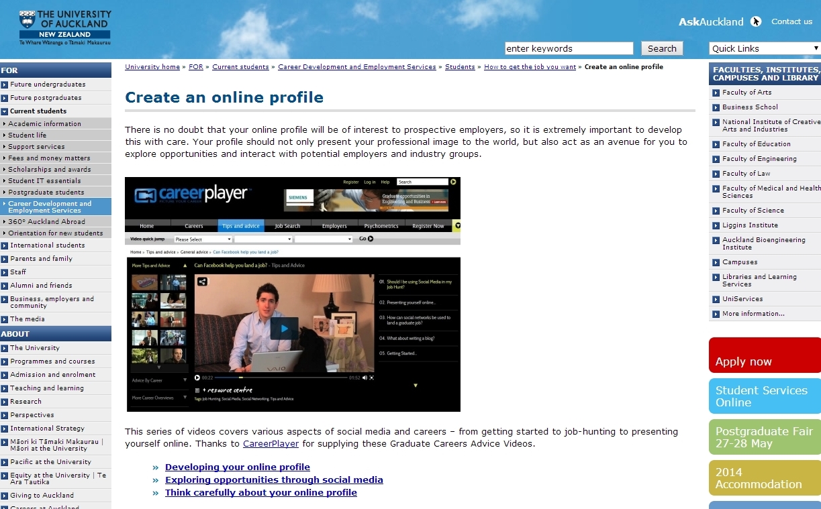The width and height of the screenshot is (821, 509).
Task: Follow the CareerPlayer text link in the paragraph
Action: point(271,444)
